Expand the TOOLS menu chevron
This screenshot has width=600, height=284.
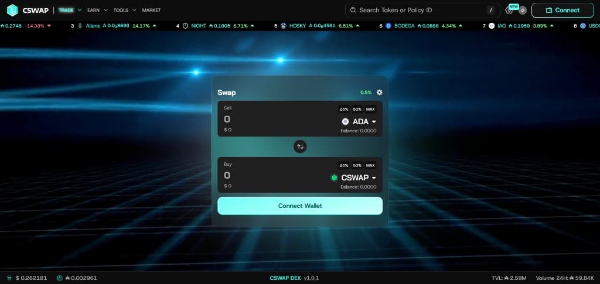coord(133,11)
